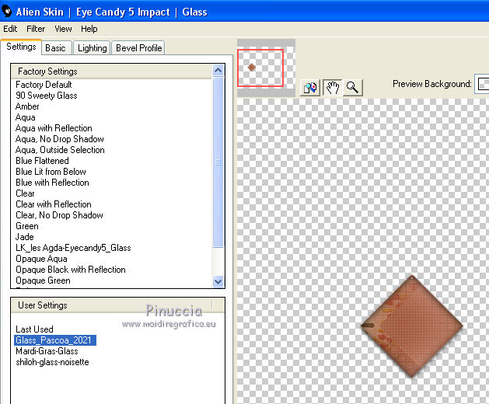The width and height of the screenshot is (489, 404).
Task: Select LK_les Agda-Eyecandy5_Glass preset
Action: click(x=73, y=248)
